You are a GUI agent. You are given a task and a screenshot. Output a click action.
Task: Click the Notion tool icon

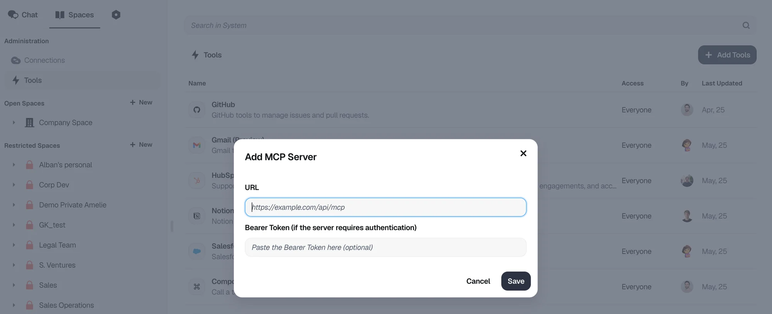click(x=197, y=216)
